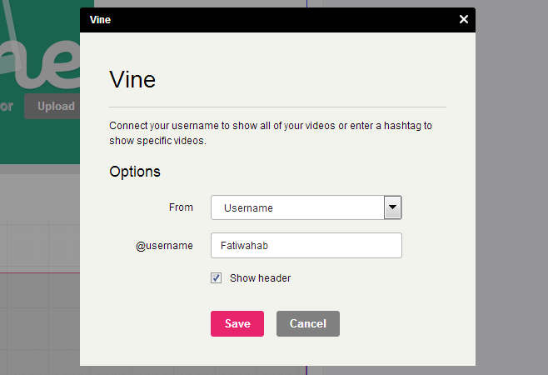548x375 pixels.
Task: Click the Vine title in black header bar
Action: 100,20
